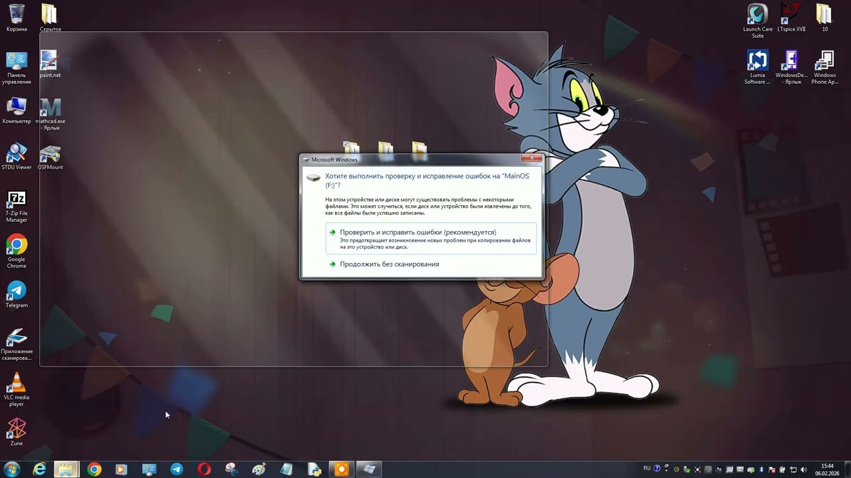The width and height of the screenshot is (851, 478).
Task: Open Paint palette icon in the taskbar
Action: [259, 469]
